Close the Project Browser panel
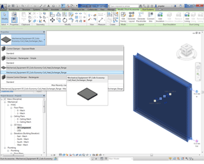This screenshot has height=164, width=204. coord(44,96)
